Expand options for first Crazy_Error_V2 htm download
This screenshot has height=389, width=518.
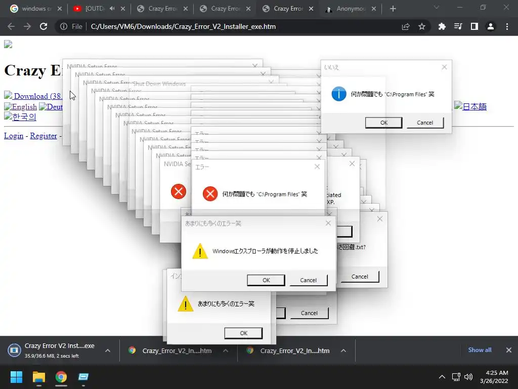tap(226, 351)
